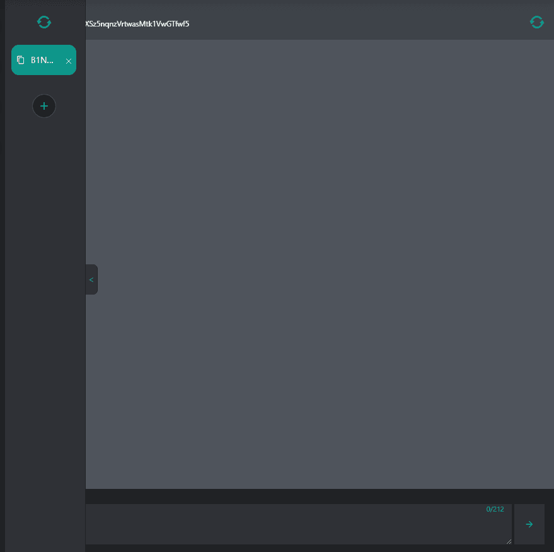Click the sync icon in header's right corner
This screenshot has width=554, height=552.
pos(536,22)
